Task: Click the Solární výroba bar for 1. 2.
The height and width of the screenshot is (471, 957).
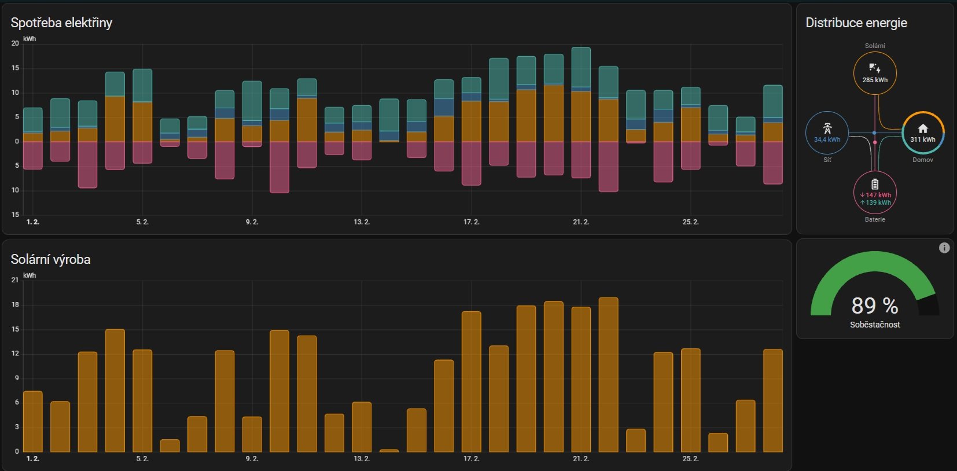Action: [33, 422]
